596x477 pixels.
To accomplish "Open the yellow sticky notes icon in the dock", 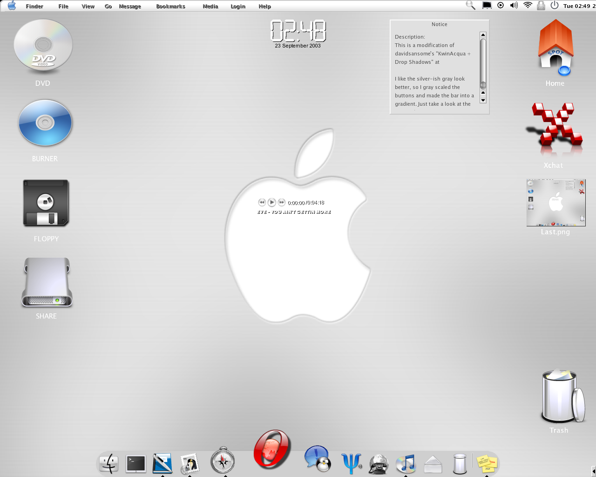I will click(x=487, y=463).
